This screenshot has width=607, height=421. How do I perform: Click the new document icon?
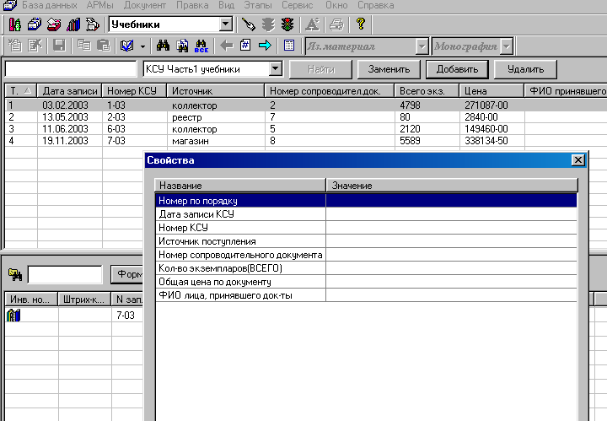click(15, 46)
